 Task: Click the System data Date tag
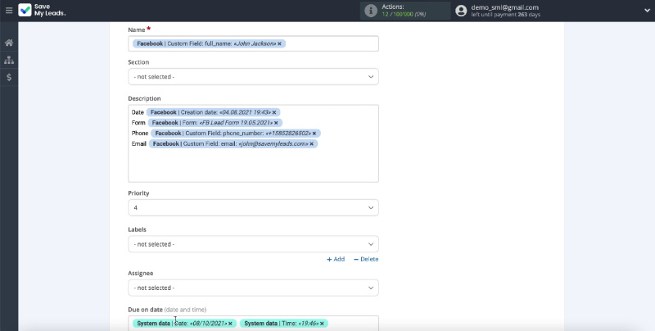pyautogui.click(x=185, y=324)
